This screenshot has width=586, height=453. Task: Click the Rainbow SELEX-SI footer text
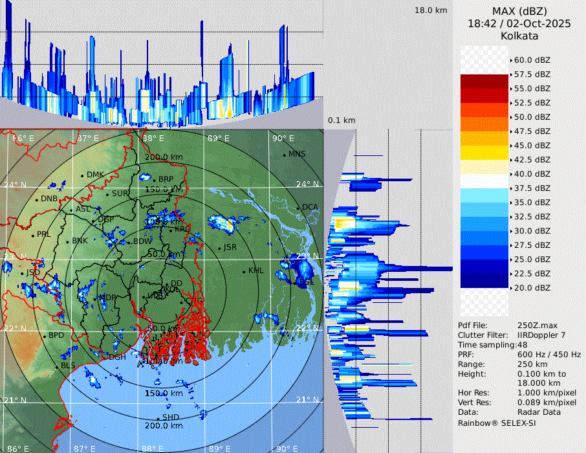(497, 423)
